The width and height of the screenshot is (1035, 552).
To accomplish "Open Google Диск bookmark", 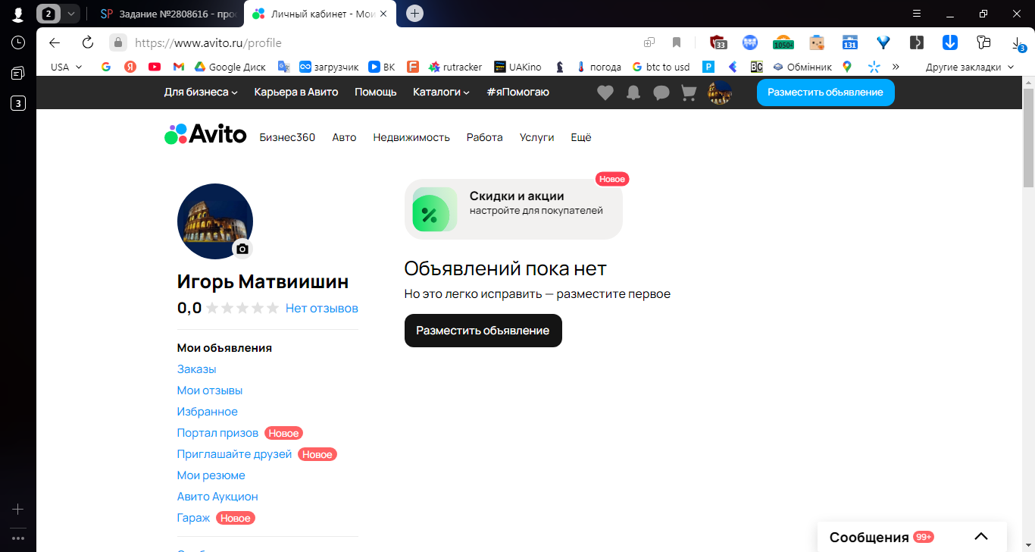I will click(230, 67).
